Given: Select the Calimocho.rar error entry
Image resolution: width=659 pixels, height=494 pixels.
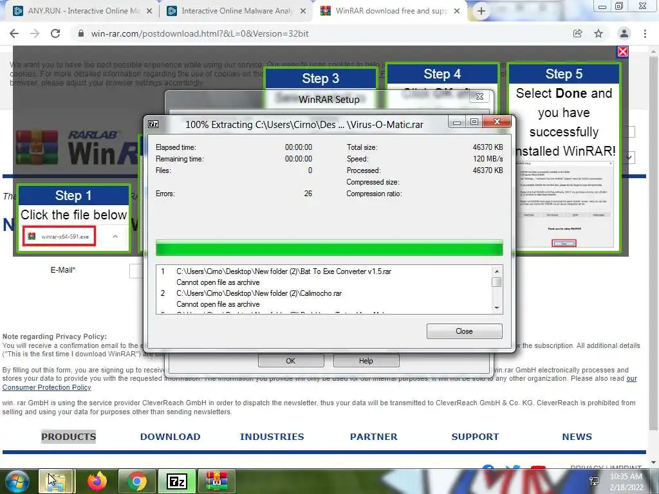Looking at the screenshot, I should click(x=259, y=293).
